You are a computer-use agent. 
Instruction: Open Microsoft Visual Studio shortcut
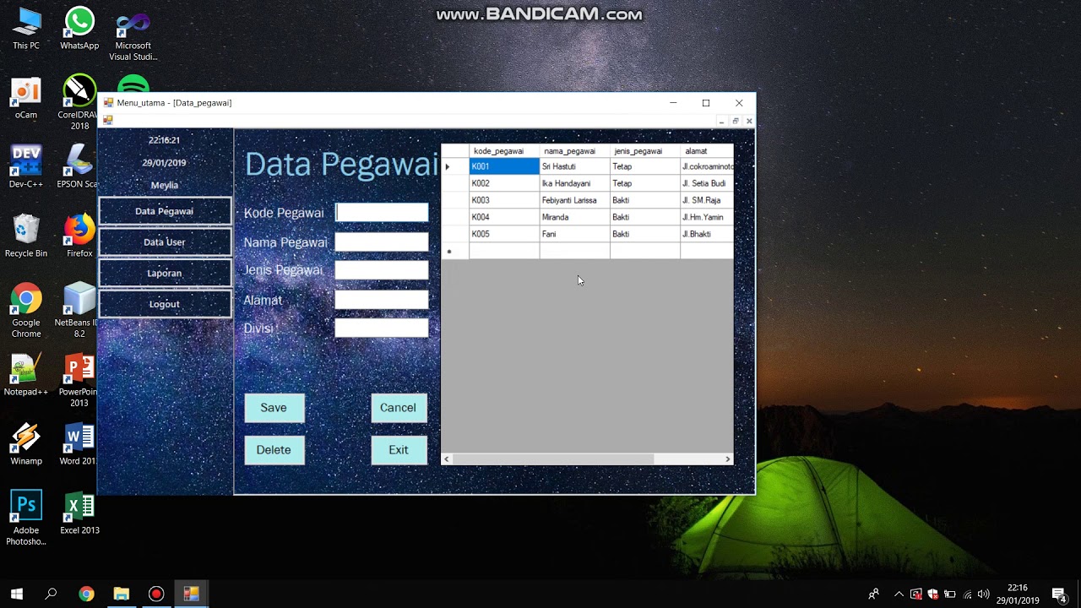click(133, 35)
